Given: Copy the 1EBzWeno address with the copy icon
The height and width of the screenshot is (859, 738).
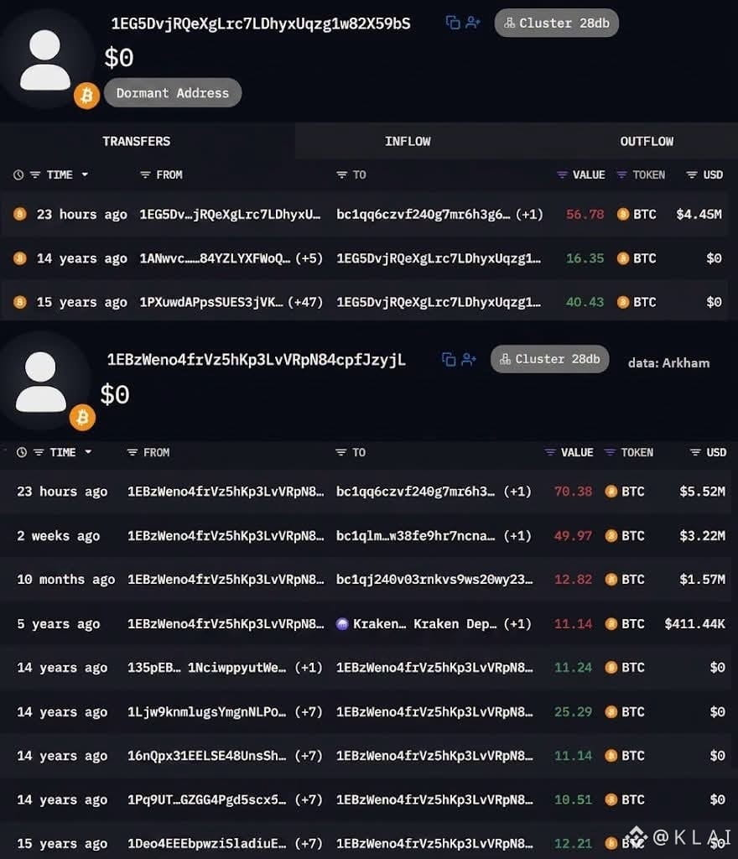Looking at the screenshot, I should [449, 359].
